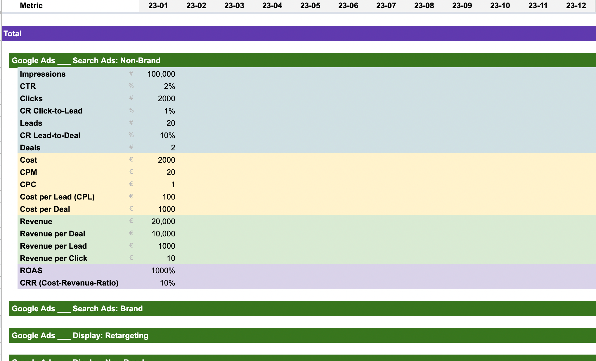Select the 2000 cost value cell
Image resolution: width=596 pixels, height=361 pixels.
tap(167, 160)
